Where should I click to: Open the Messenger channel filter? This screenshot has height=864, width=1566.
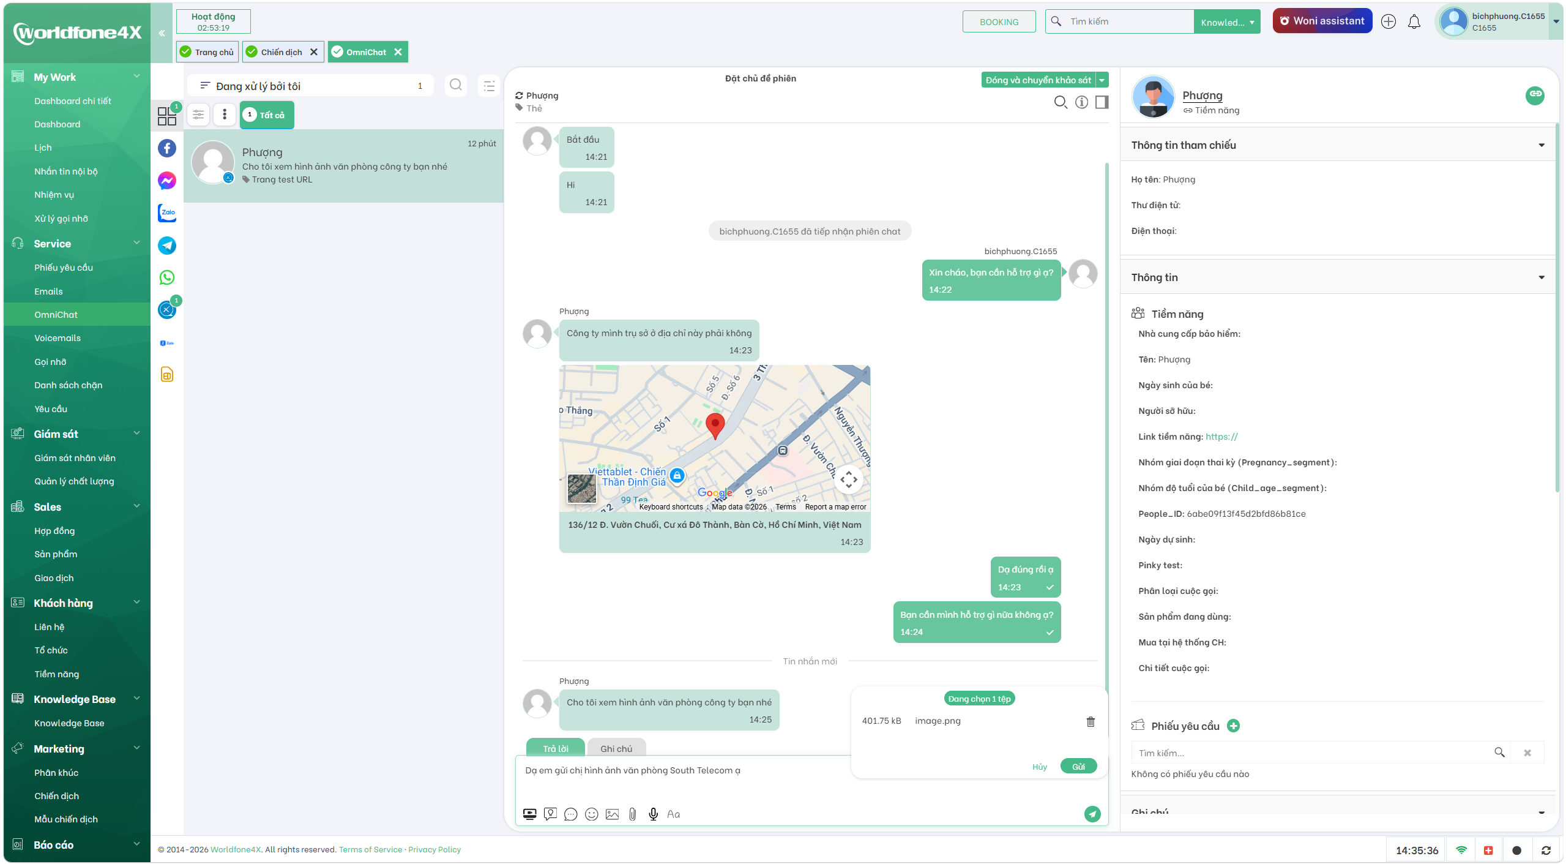coord(167,181)
